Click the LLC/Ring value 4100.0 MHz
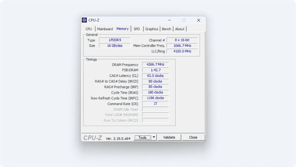This screenshot has width=296, height=167. 182,51
